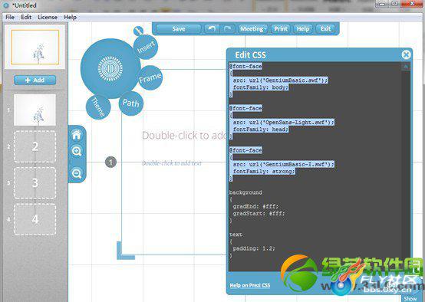The image size is (425, 302).
Task: Click scrollbar up arrow in CSS editor
Action: (x=406, y=67)
